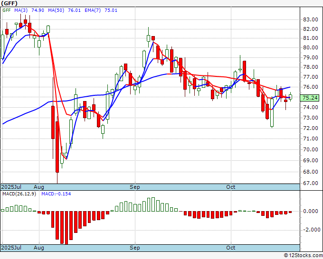Click the 74.00 price axis label
323x259 pixels.
coord(311,107)
